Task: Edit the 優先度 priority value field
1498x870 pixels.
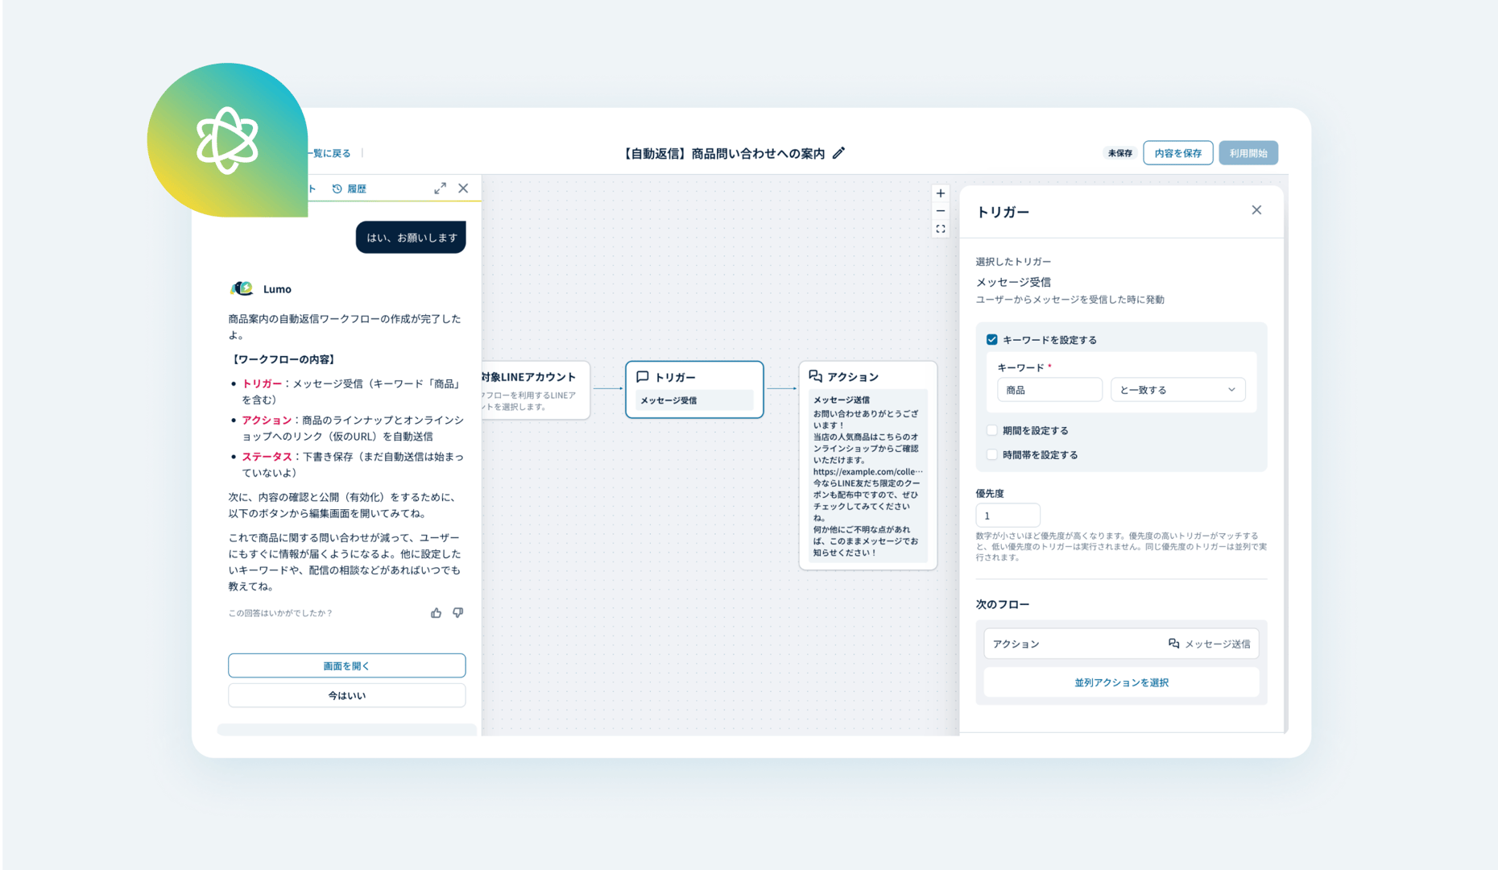Action: [1008, 515]
